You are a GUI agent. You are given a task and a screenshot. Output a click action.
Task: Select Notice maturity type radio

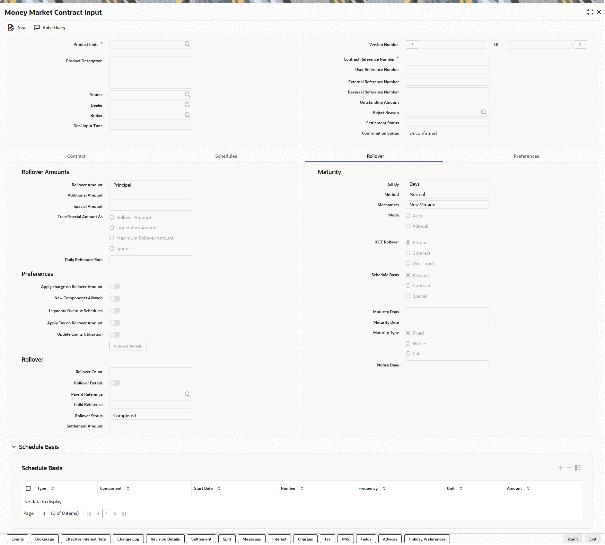[408, 344]
